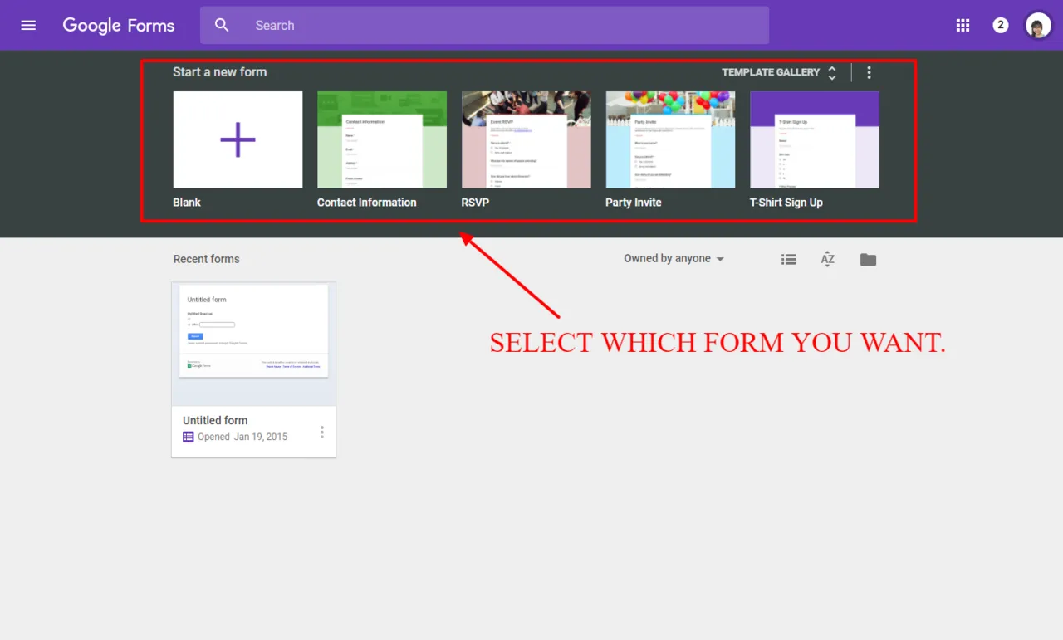The width and height of the screenshot is (1063, 640).
Task: Click the Start a new form heading
Action: point(220,72)
